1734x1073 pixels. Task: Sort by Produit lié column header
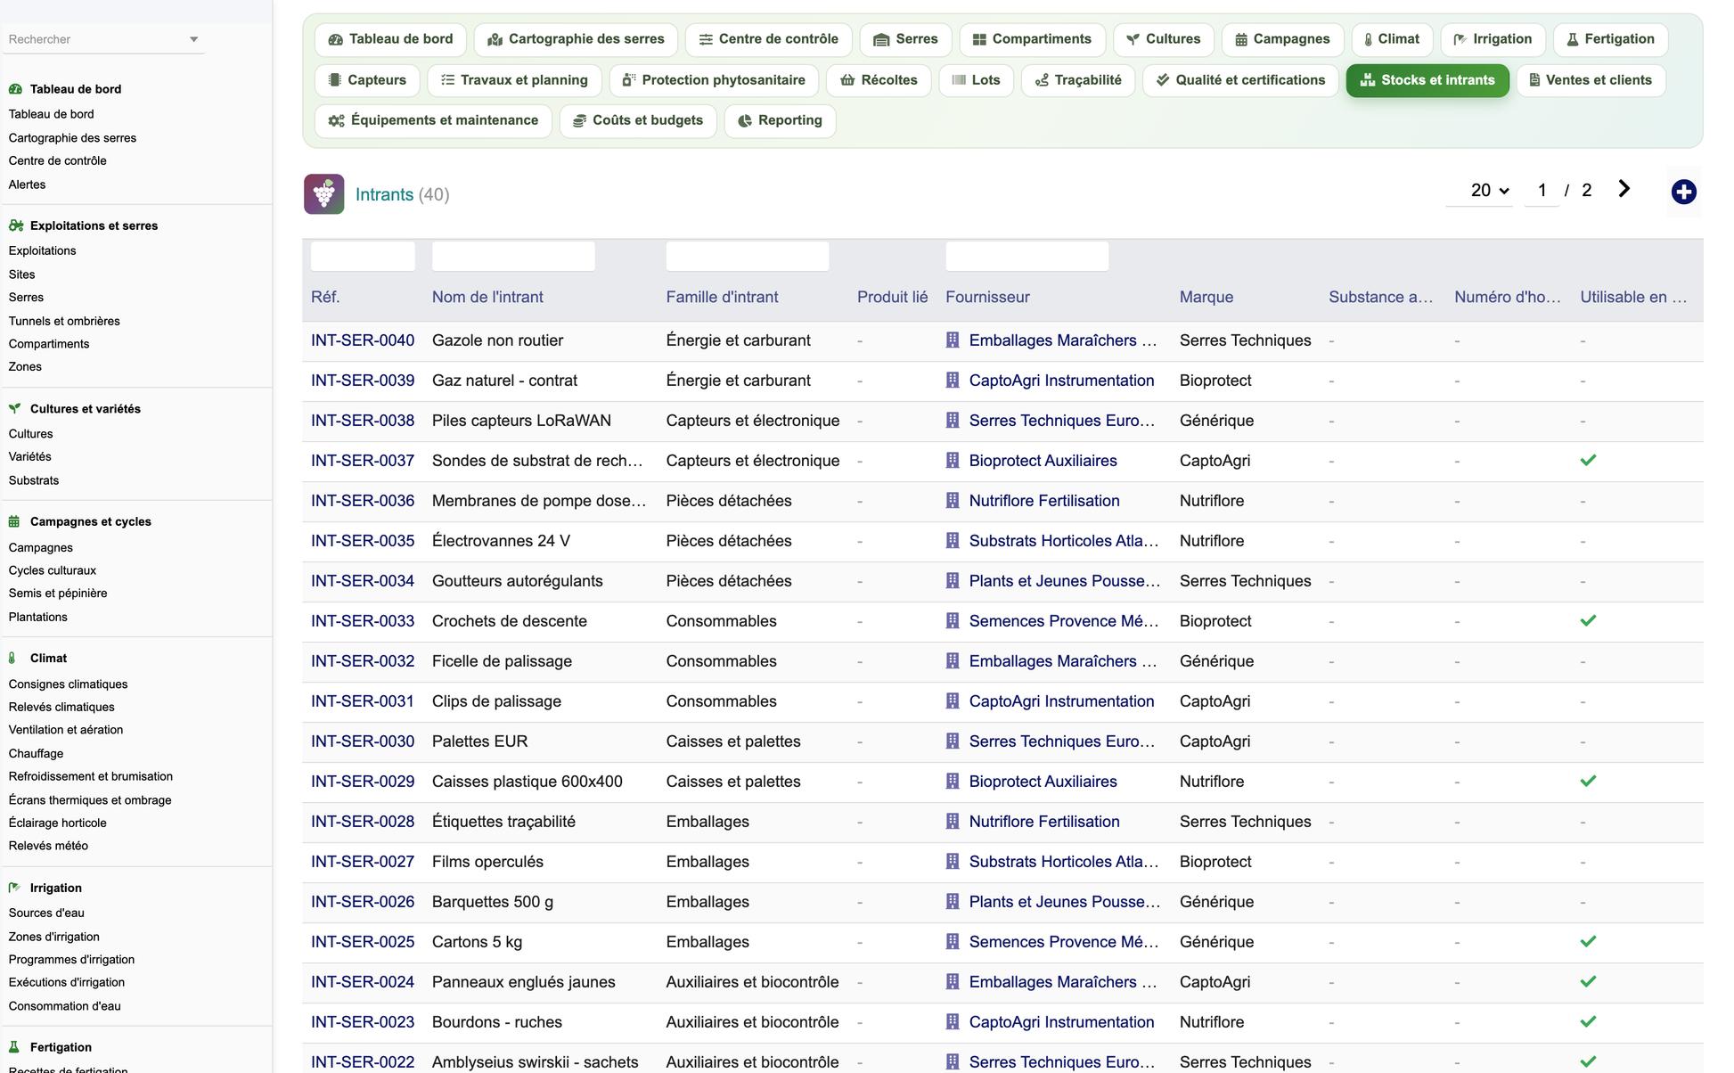click(x=892, y=298)
